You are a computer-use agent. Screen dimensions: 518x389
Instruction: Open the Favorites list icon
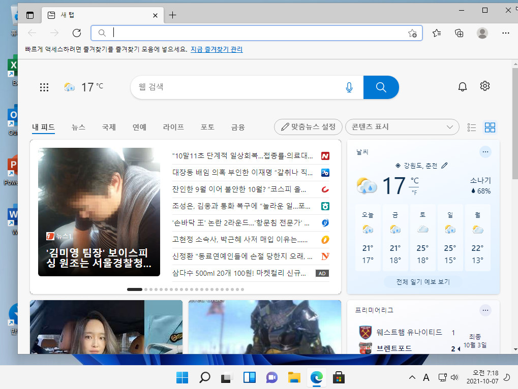(x=437, y=33)
